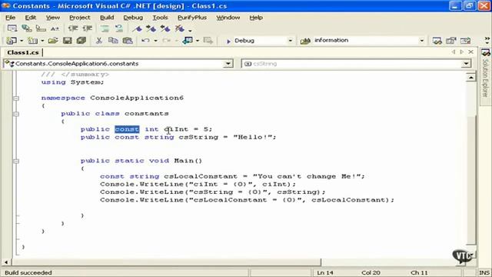The width and height of the screenshot is (492, 277).
Task: Open the Properties Window toolbar icon
Action: (451, 41)
